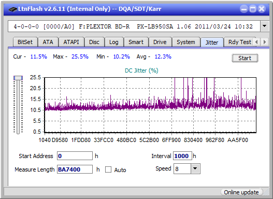Select the Smart tab

tap(136, 42)
